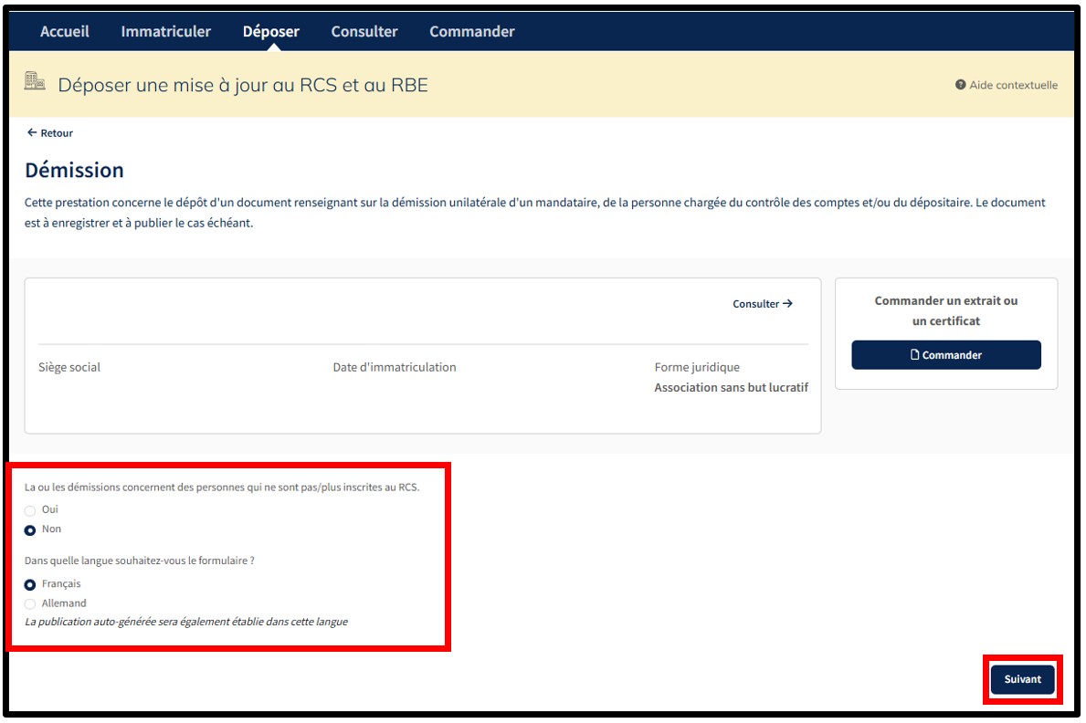Viewport: 1086px width, 723px height.
Task: Click the Démission page heading
Action: click(x=74, y=171)
